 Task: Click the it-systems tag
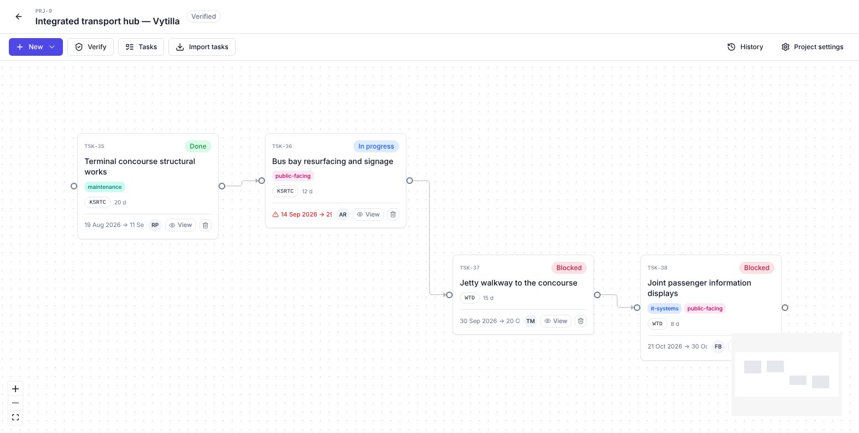[665, 309]
